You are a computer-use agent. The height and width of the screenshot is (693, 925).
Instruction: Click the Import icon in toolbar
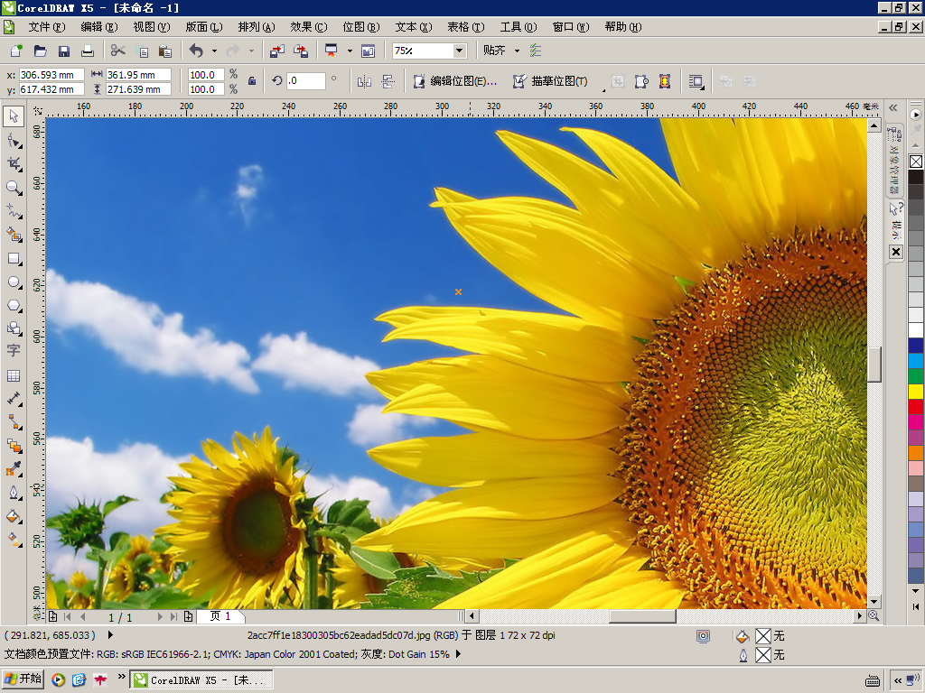(x=276, y=51)
